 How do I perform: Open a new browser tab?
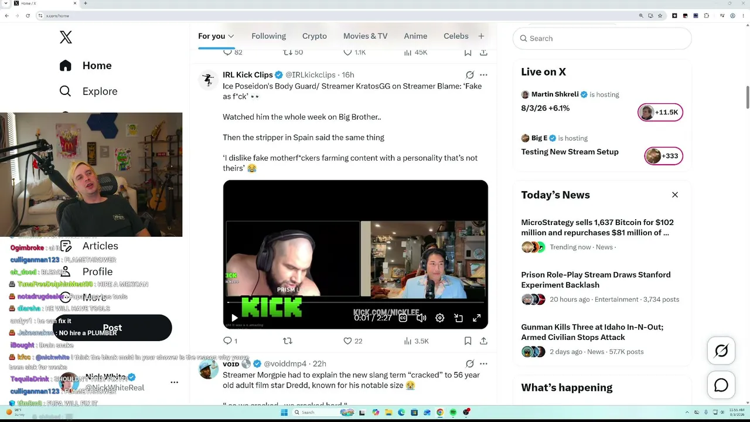pyautogui.click(x=85, y=4)
